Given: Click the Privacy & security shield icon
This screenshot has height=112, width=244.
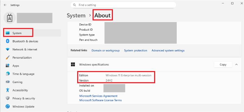Looking at the screenshot, I should [7, 98].
